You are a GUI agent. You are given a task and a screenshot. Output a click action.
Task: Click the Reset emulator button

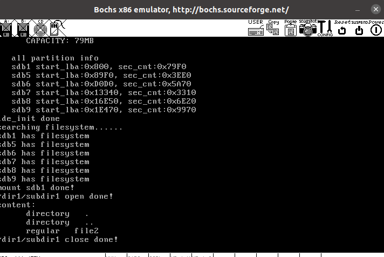click(342, 28)
